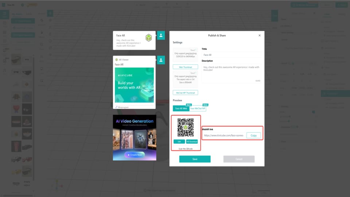Close the Publish & Share dialog

[259, 35]
